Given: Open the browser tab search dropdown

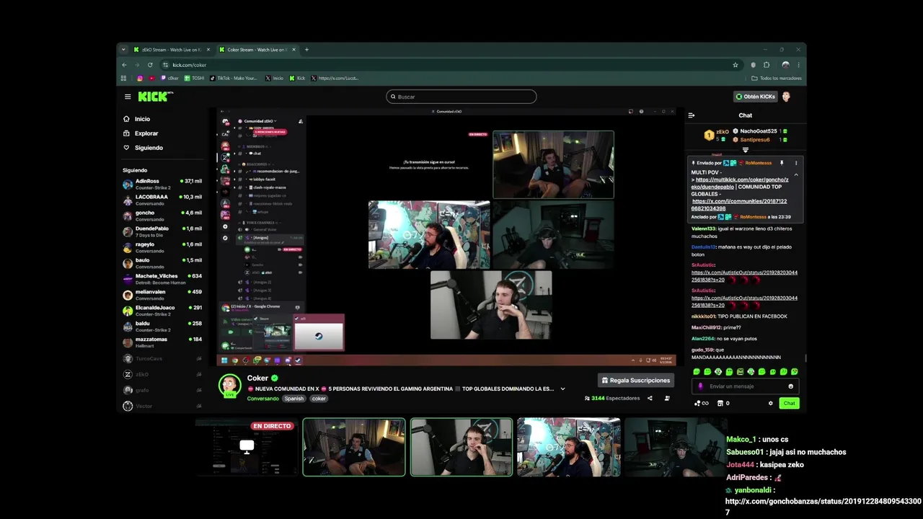Looking at the screenshot, I should click(123, 50).
